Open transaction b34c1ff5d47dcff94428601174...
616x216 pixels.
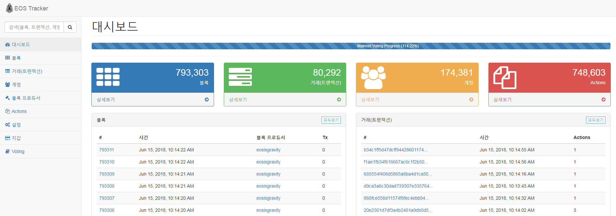click(x=395, y=150)
